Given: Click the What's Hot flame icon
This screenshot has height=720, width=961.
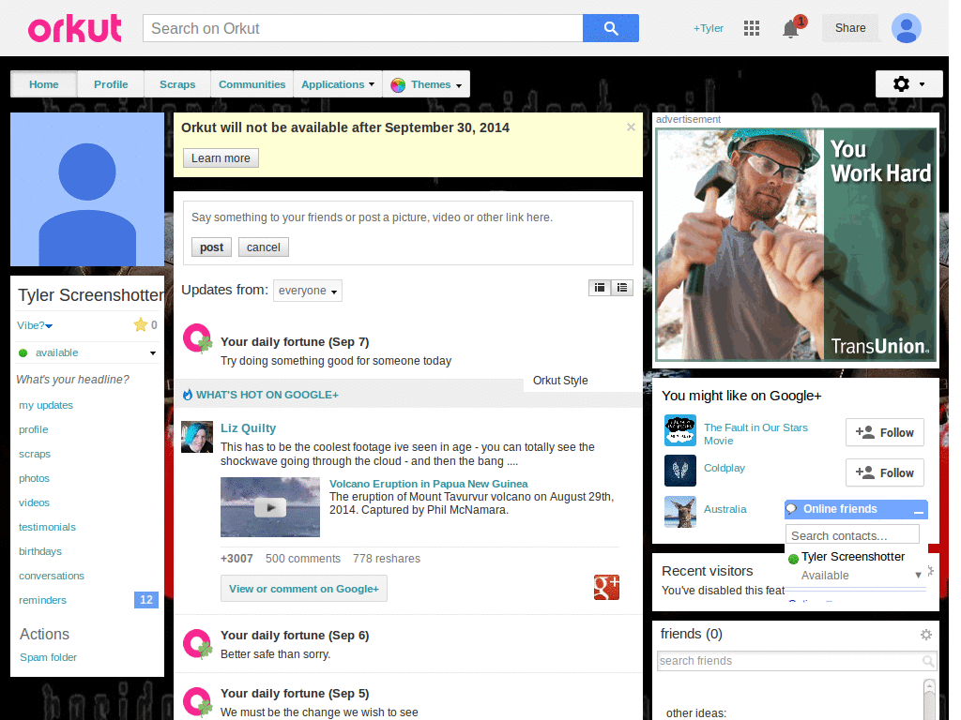Looking at the screenshot, I should click(188, 395).
